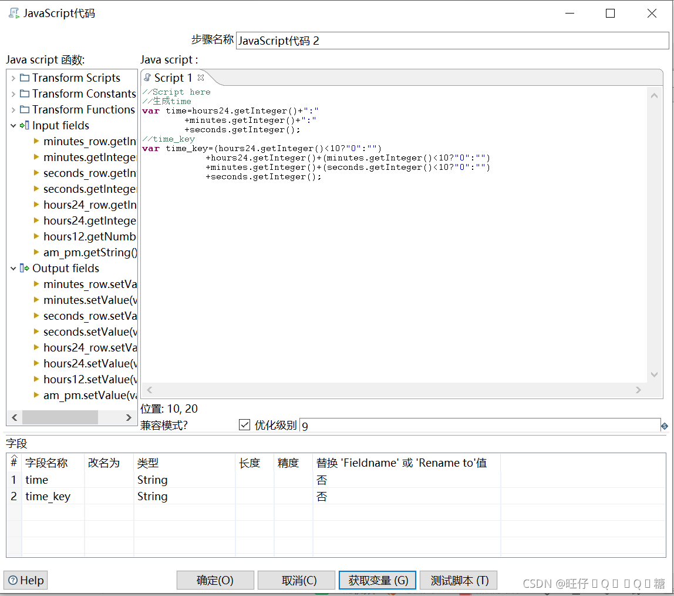Click the 取消(C) button

click(296, 581)
